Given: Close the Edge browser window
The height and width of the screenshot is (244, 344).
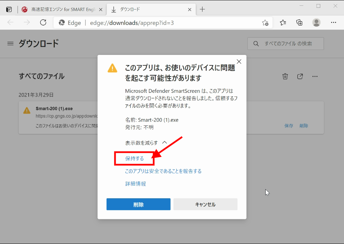Looking at the screenshot, I should pyautogui.click(x=335, y=6).
